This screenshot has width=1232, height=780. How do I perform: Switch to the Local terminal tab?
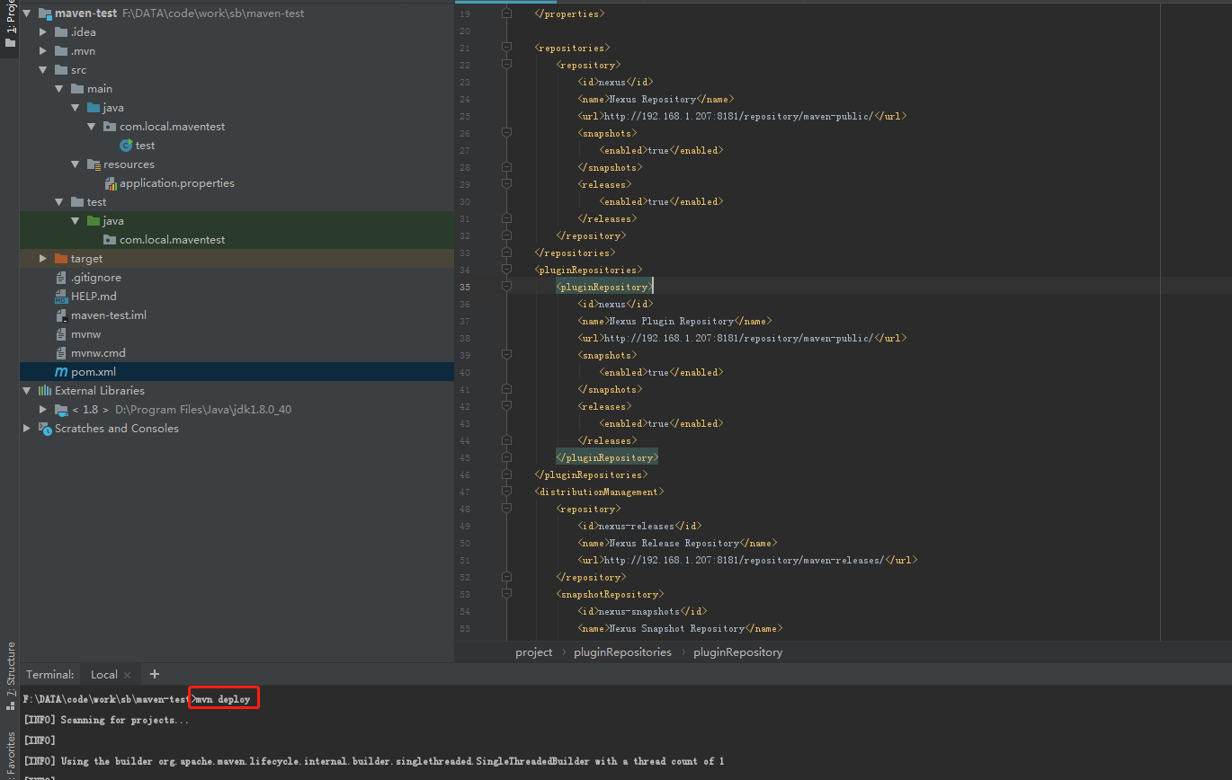click(103, 674)
